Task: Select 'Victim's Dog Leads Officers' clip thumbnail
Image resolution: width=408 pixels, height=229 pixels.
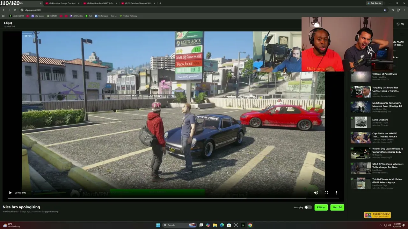Action: pos(361,153)
